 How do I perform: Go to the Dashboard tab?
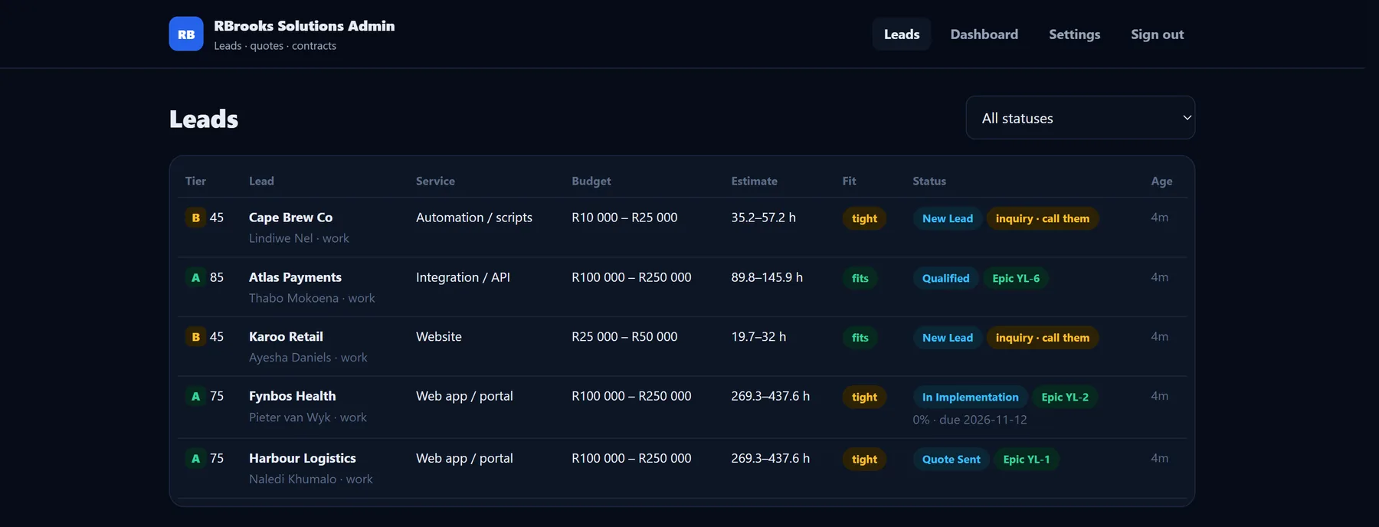[x=984, y=34]
